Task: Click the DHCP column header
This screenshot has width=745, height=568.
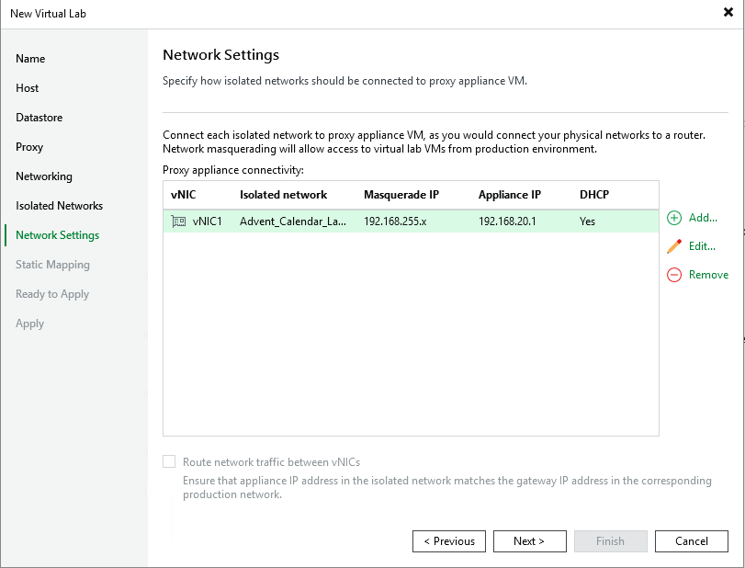Action: 593,195
